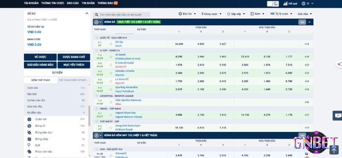The image size is (342, 158).
Task: Favorite the Argentina - Reserve League star
Action: 97,96
